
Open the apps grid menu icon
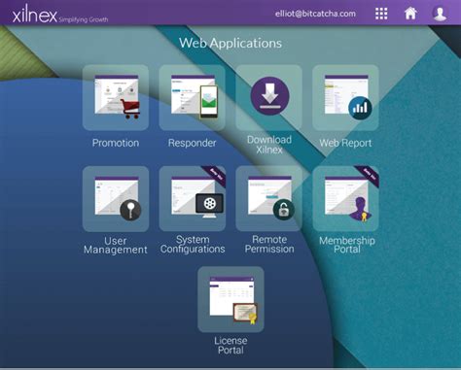(381, 14)
